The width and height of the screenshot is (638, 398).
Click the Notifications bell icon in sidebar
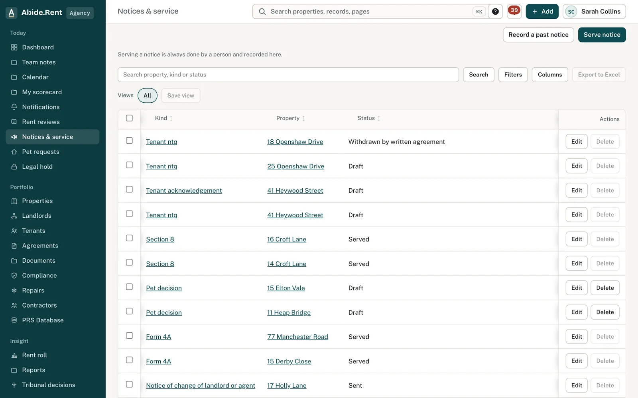coord(14,107)
